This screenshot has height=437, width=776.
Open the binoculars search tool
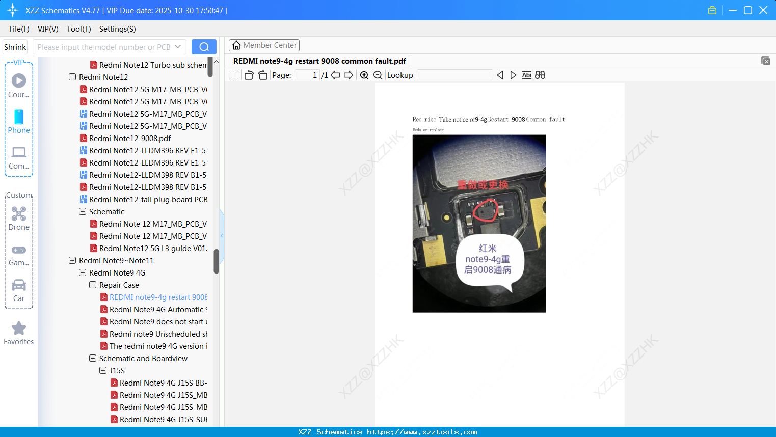pyautogui.click(x=540, y=75)
